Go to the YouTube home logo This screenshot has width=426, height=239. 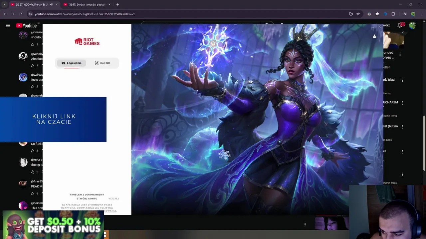pyautogui.click(x=26, y=26)
